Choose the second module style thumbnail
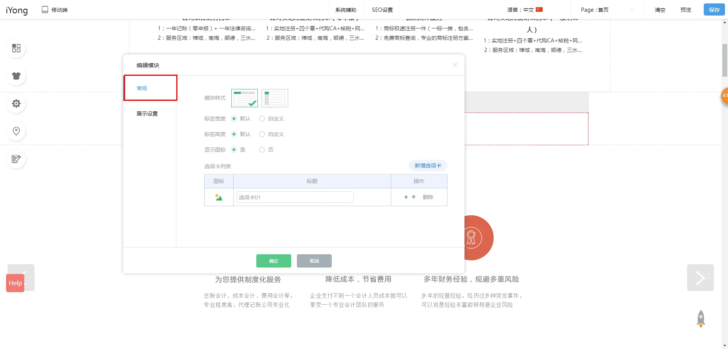This screenshot has width=728, height=349. (x=275, y=98)
